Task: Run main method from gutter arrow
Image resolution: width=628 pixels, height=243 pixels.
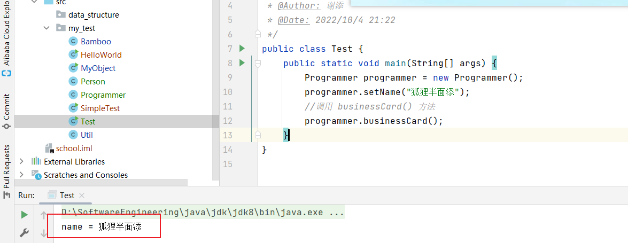Action: (242, 63)
